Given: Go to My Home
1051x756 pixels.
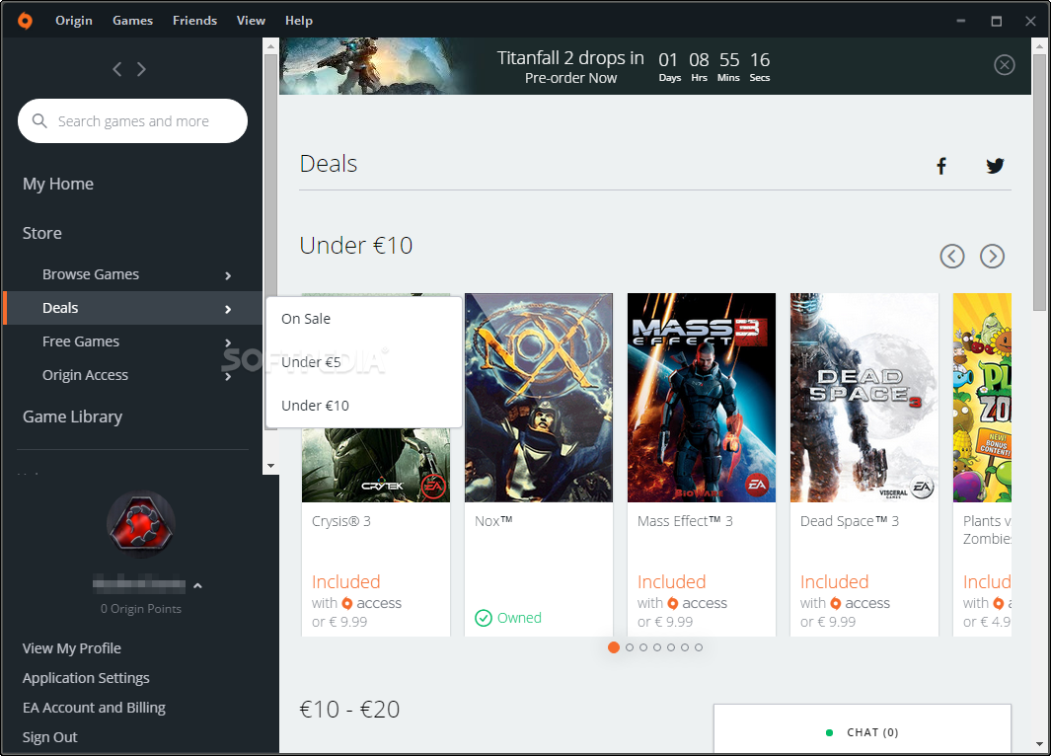Looking at the screenshot, I should (58, 184).
